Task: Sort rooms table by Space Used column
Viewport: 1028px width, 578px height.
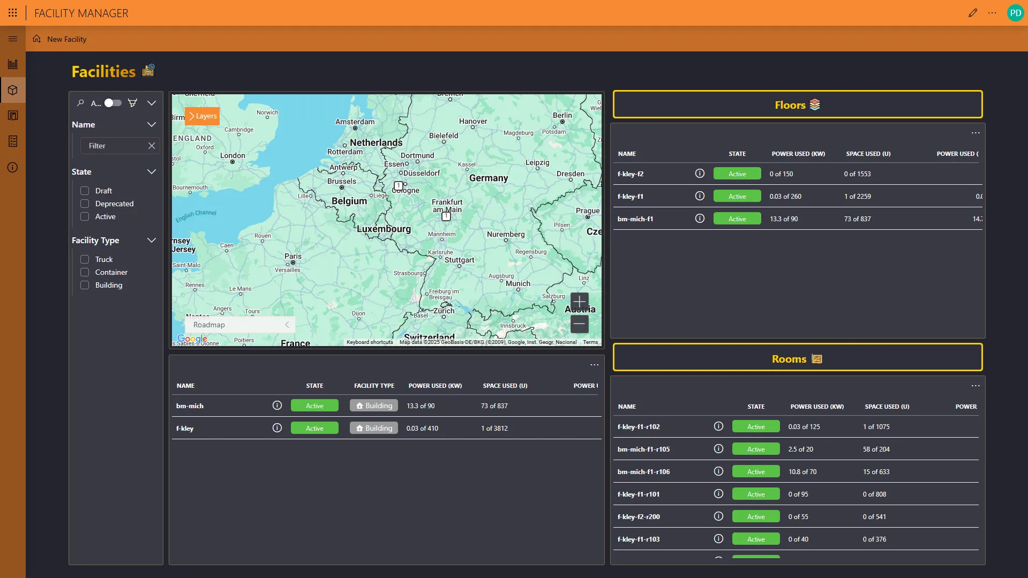Action: coord(887,407)
